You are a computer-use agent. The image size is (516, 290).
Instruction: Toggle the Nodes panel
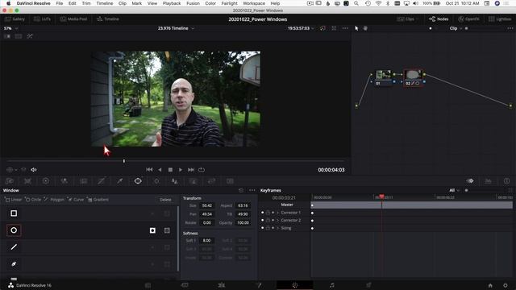pyautogui.click(x=439, y=19)
